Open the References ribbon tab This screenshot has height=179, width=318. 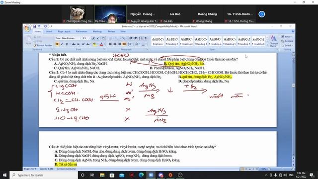pos(81,31)
